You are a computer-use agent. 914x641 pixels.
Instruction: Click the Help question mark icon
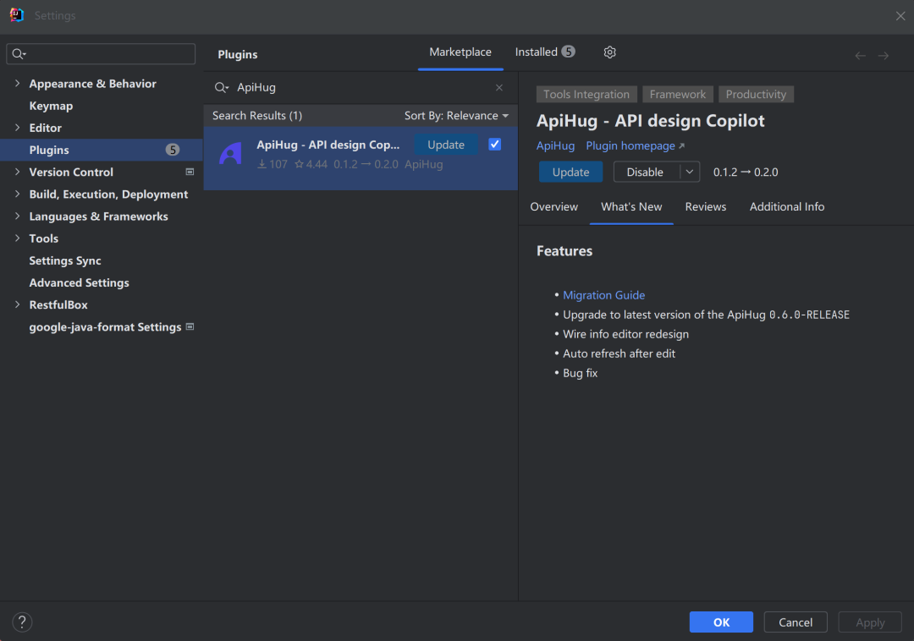[22, 622]
